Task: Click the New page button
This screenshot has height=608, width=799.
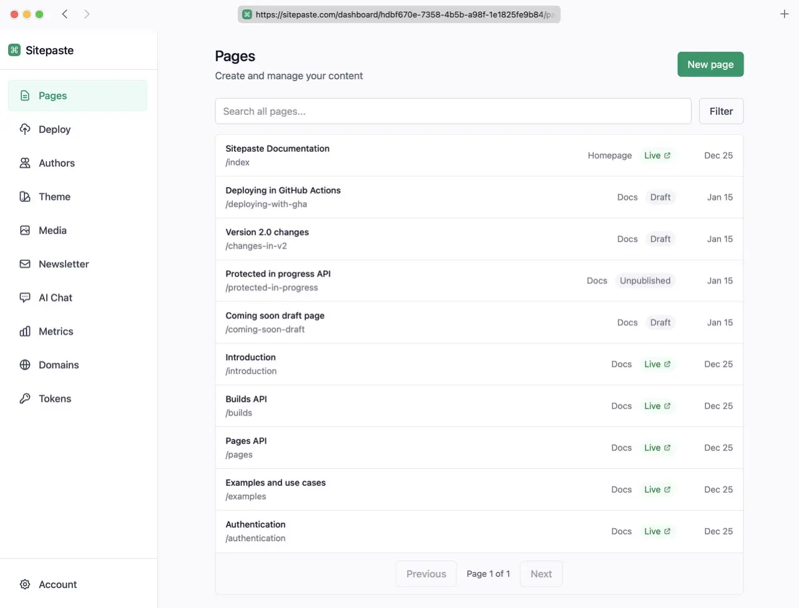Action: point(710,64)
